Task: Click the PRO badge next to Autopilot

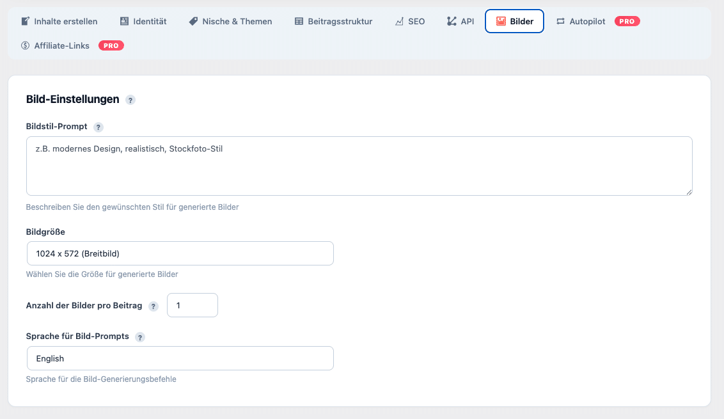Action: pos(627,21)
